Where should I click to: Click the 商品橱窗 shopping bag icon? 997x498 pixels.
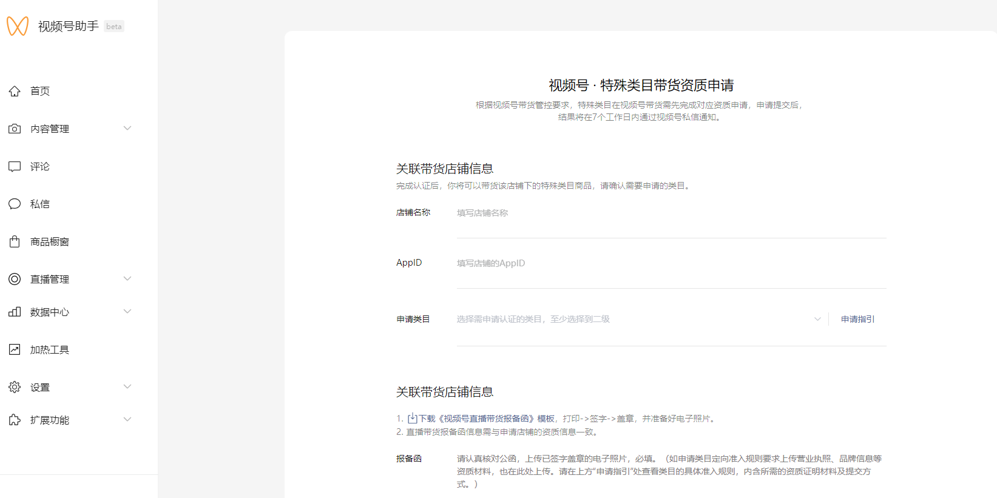[x=15, y=241]
